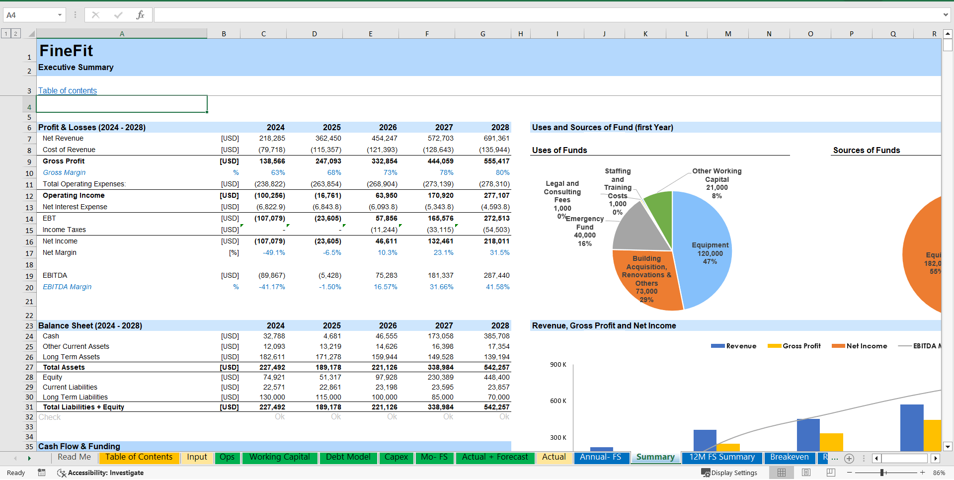Open the Read Me sheet tab
954x480 pixels.
click(x=74, y=457)
